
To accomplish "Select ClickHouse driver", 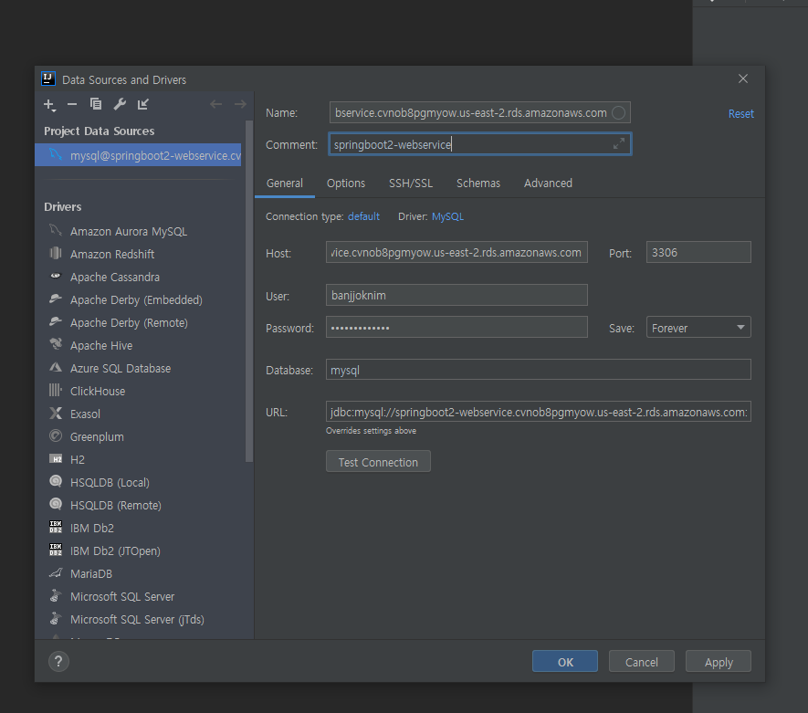I will (x=98, y=392).
